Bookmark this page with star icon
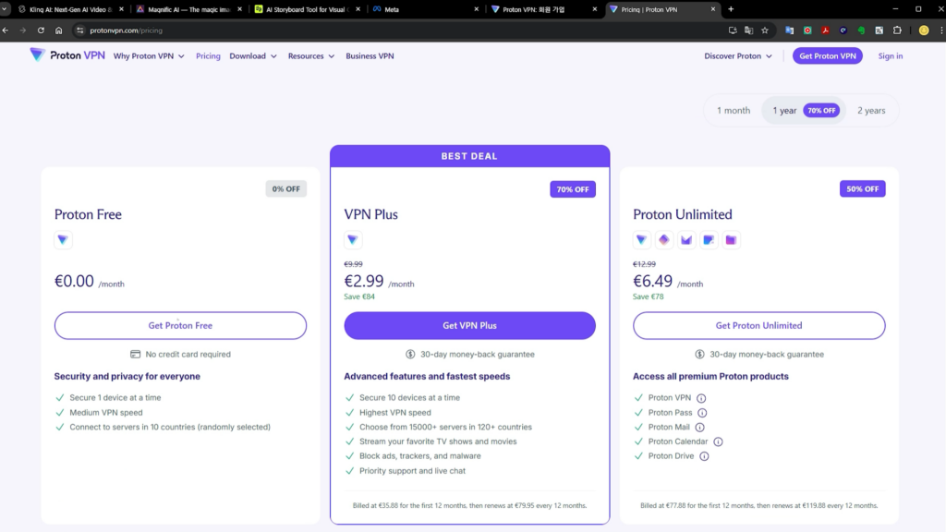 click(765, 30)
